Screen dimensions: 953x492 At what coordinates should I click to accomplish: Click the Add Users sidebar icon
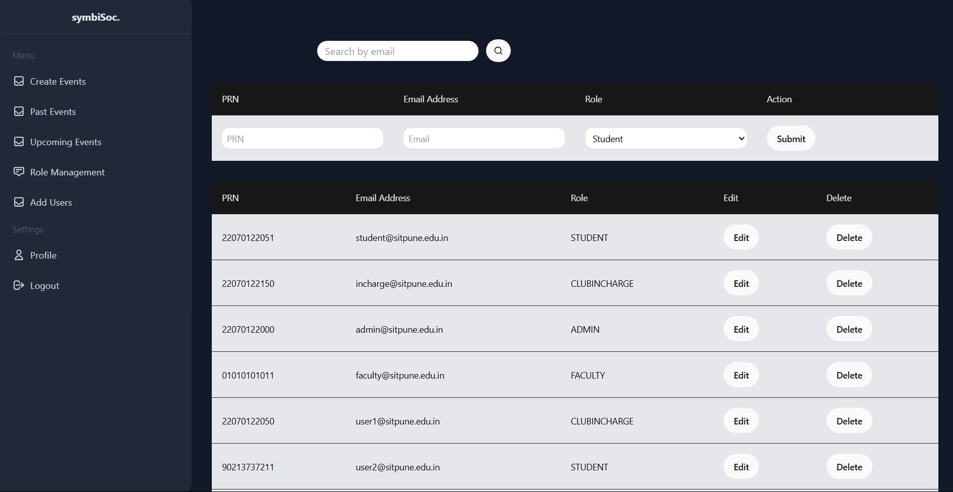pos(19,202)
